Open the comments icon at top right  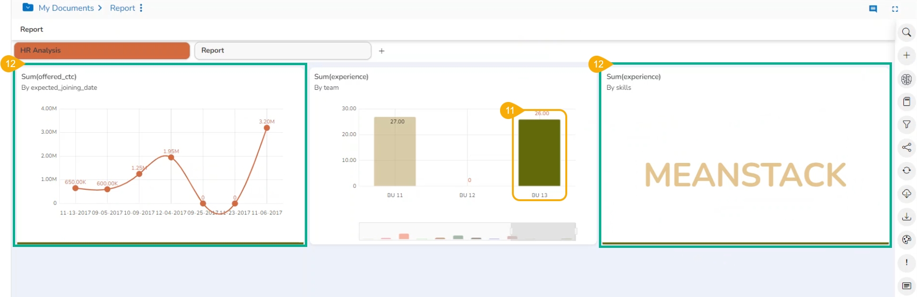coord(873,8)
